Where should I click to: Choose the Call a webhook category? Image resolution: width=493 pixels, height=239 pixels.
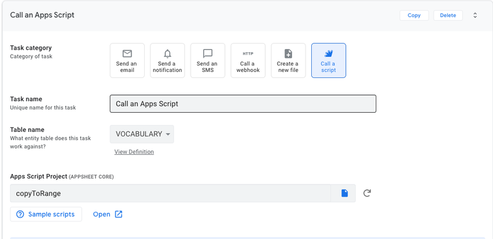click(x=248, y=61)
